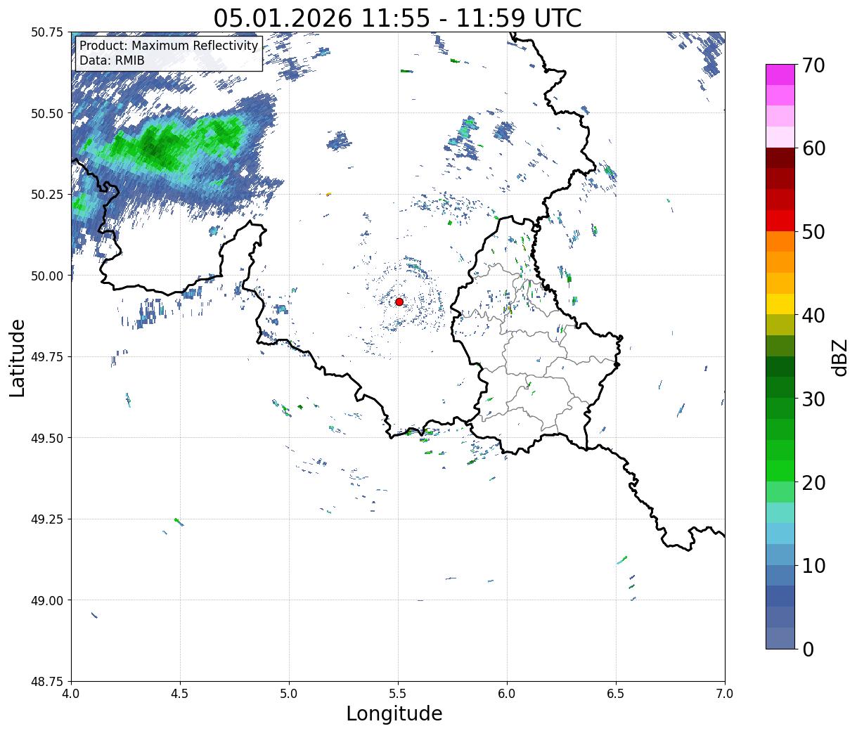Viewport: 857px width, 731px height.
Task: Click the Latitude axis label
Action: [18, 357]
